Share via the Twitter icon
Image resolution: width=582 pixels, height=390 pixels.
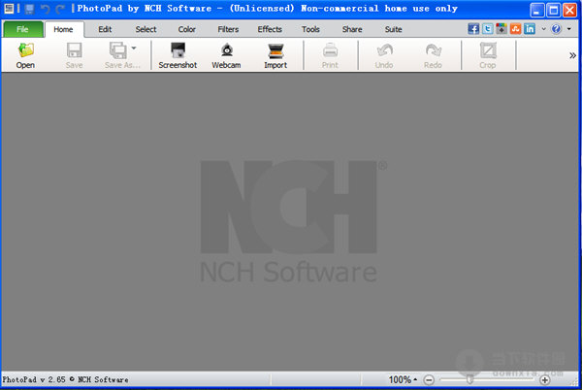[x=487, y=29]
